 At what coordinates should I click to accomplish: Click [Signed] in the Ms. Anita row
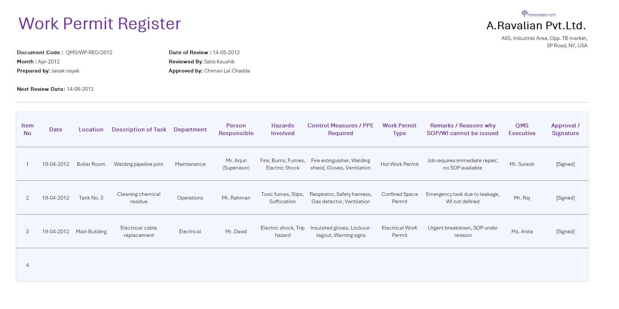[x=565, y=232]
